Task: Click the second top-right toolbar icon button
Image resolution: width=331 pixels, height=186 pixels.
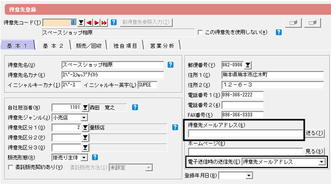Action: [312, 23]
